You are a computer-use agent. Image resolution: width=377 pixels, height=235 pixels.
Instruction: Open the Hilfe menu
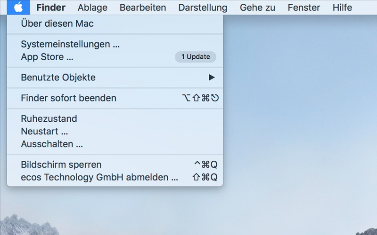click(x=342, y=8)
